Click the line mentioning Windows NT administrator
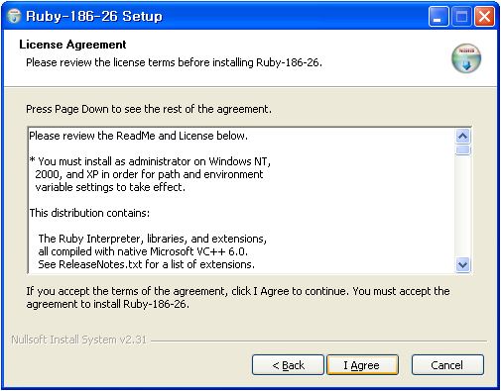 click(150, 161)
